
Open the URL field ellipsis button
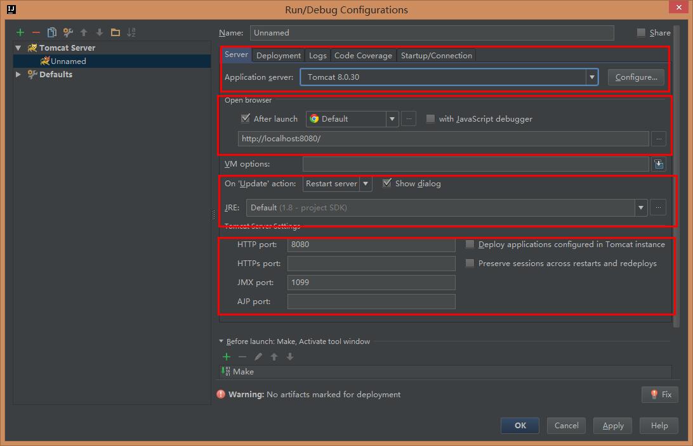(x=659, y=139)
